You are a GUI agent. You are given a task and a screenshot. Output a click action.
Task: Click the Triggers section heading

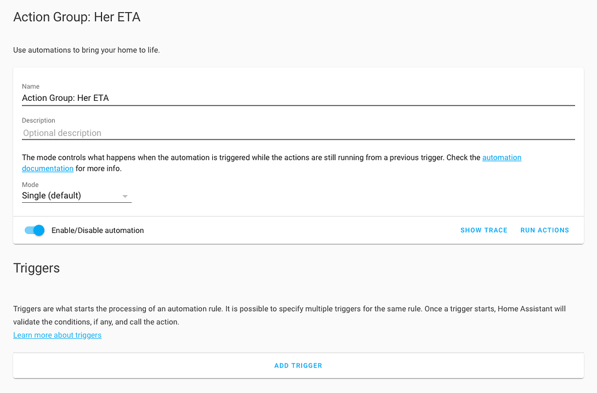[x=36, y=268]
